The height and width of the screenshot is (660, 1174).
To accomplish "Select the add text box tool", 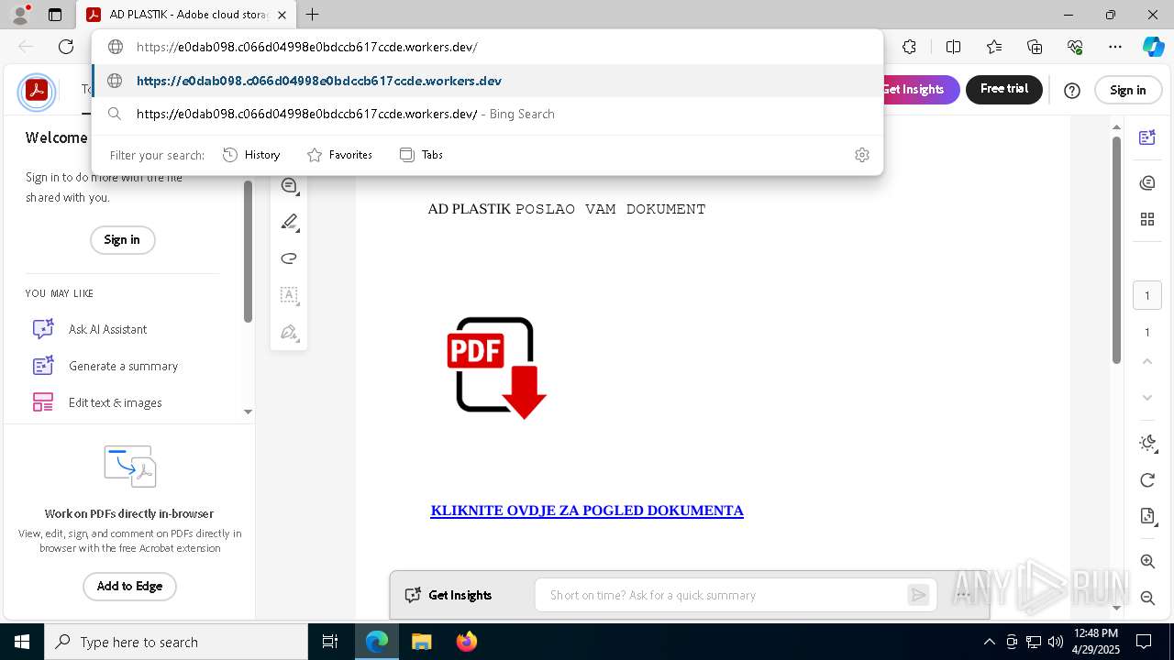I will click(289, 295).
